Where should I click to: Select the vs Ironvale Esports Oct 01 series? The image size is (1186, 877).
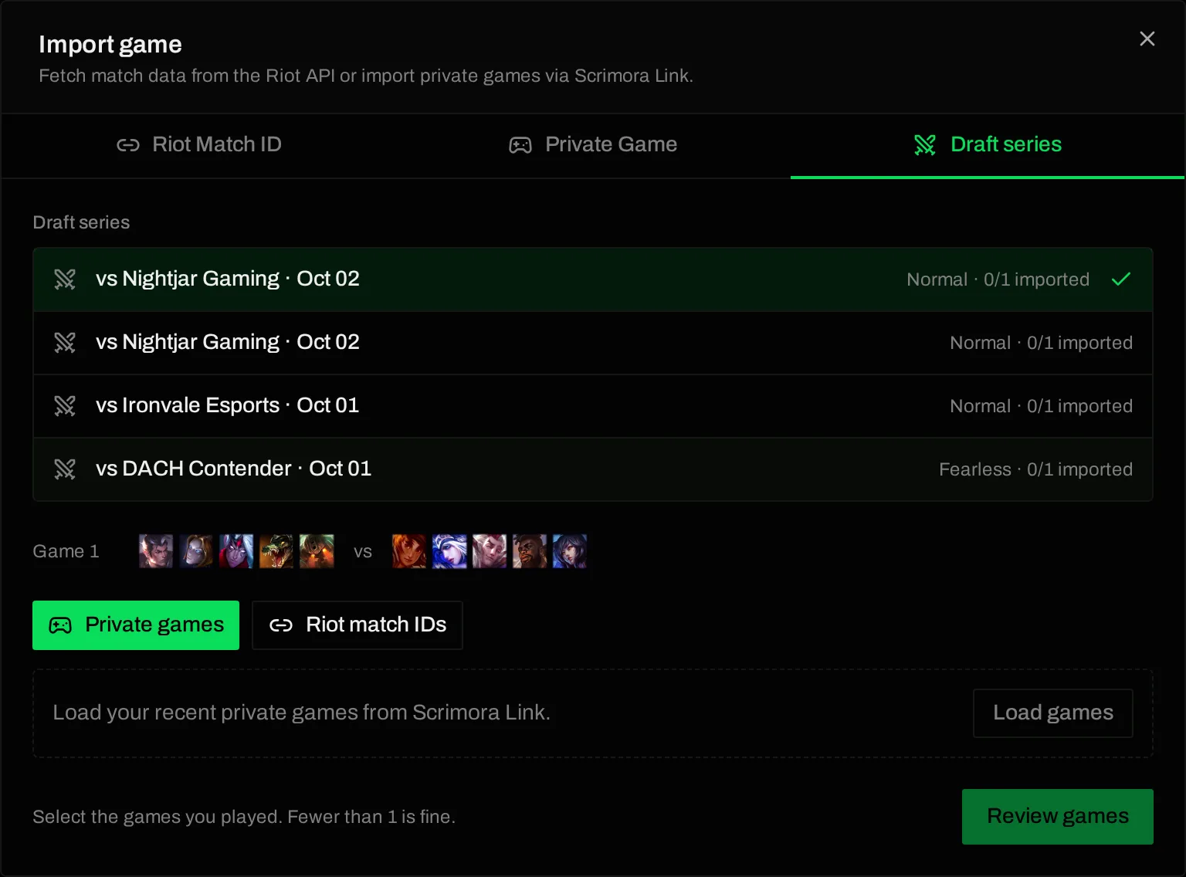[593, 406]
